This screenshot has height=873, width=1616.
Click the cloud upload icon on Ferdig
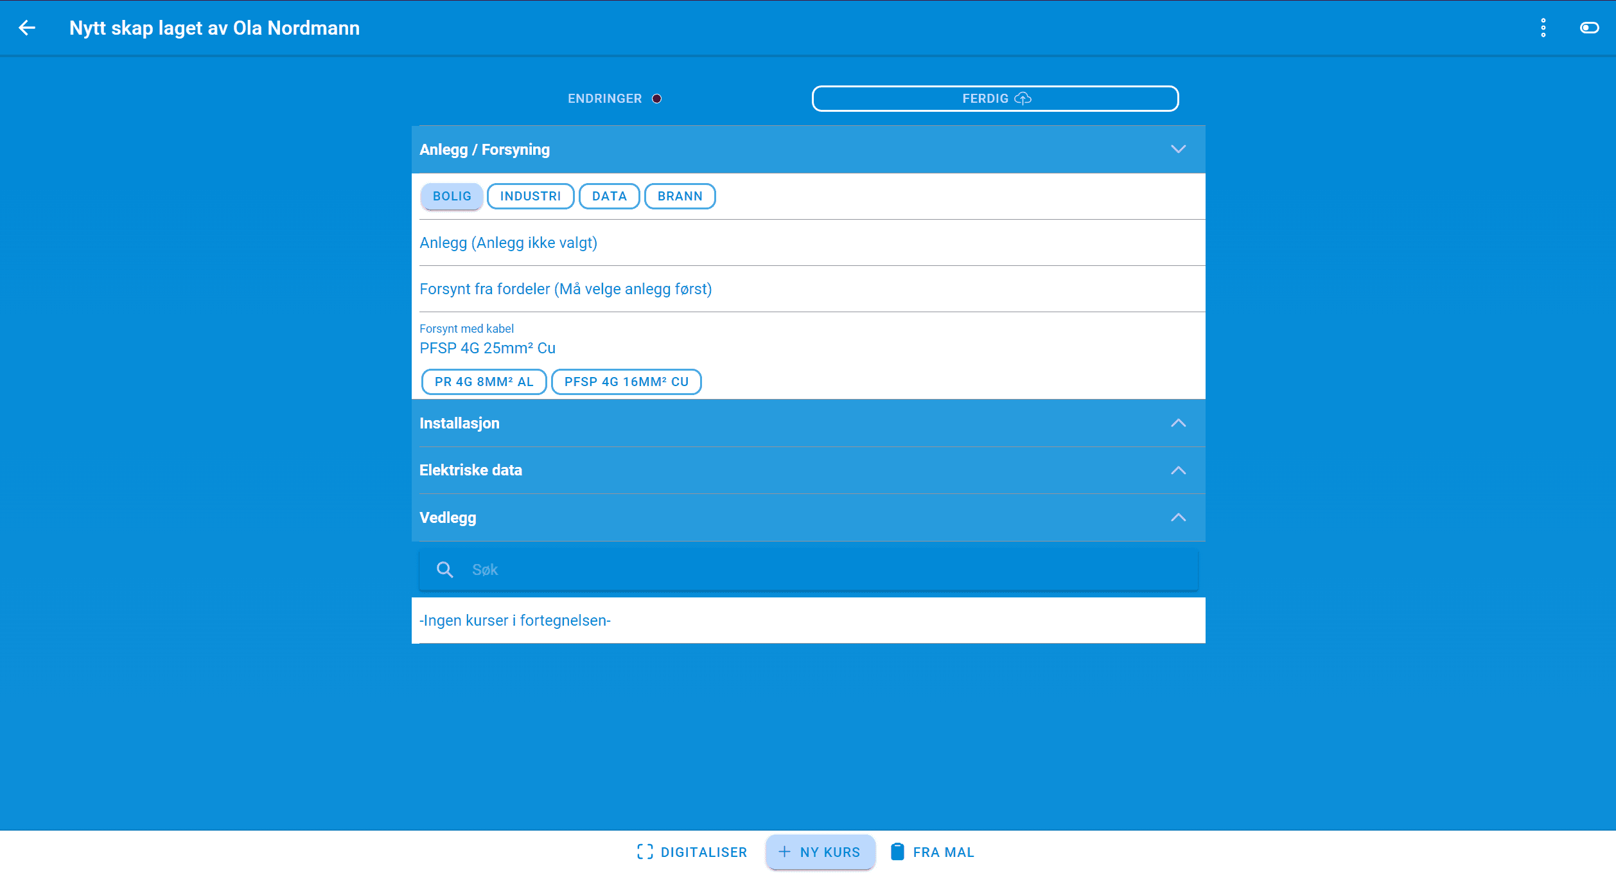click(1023, 98)
